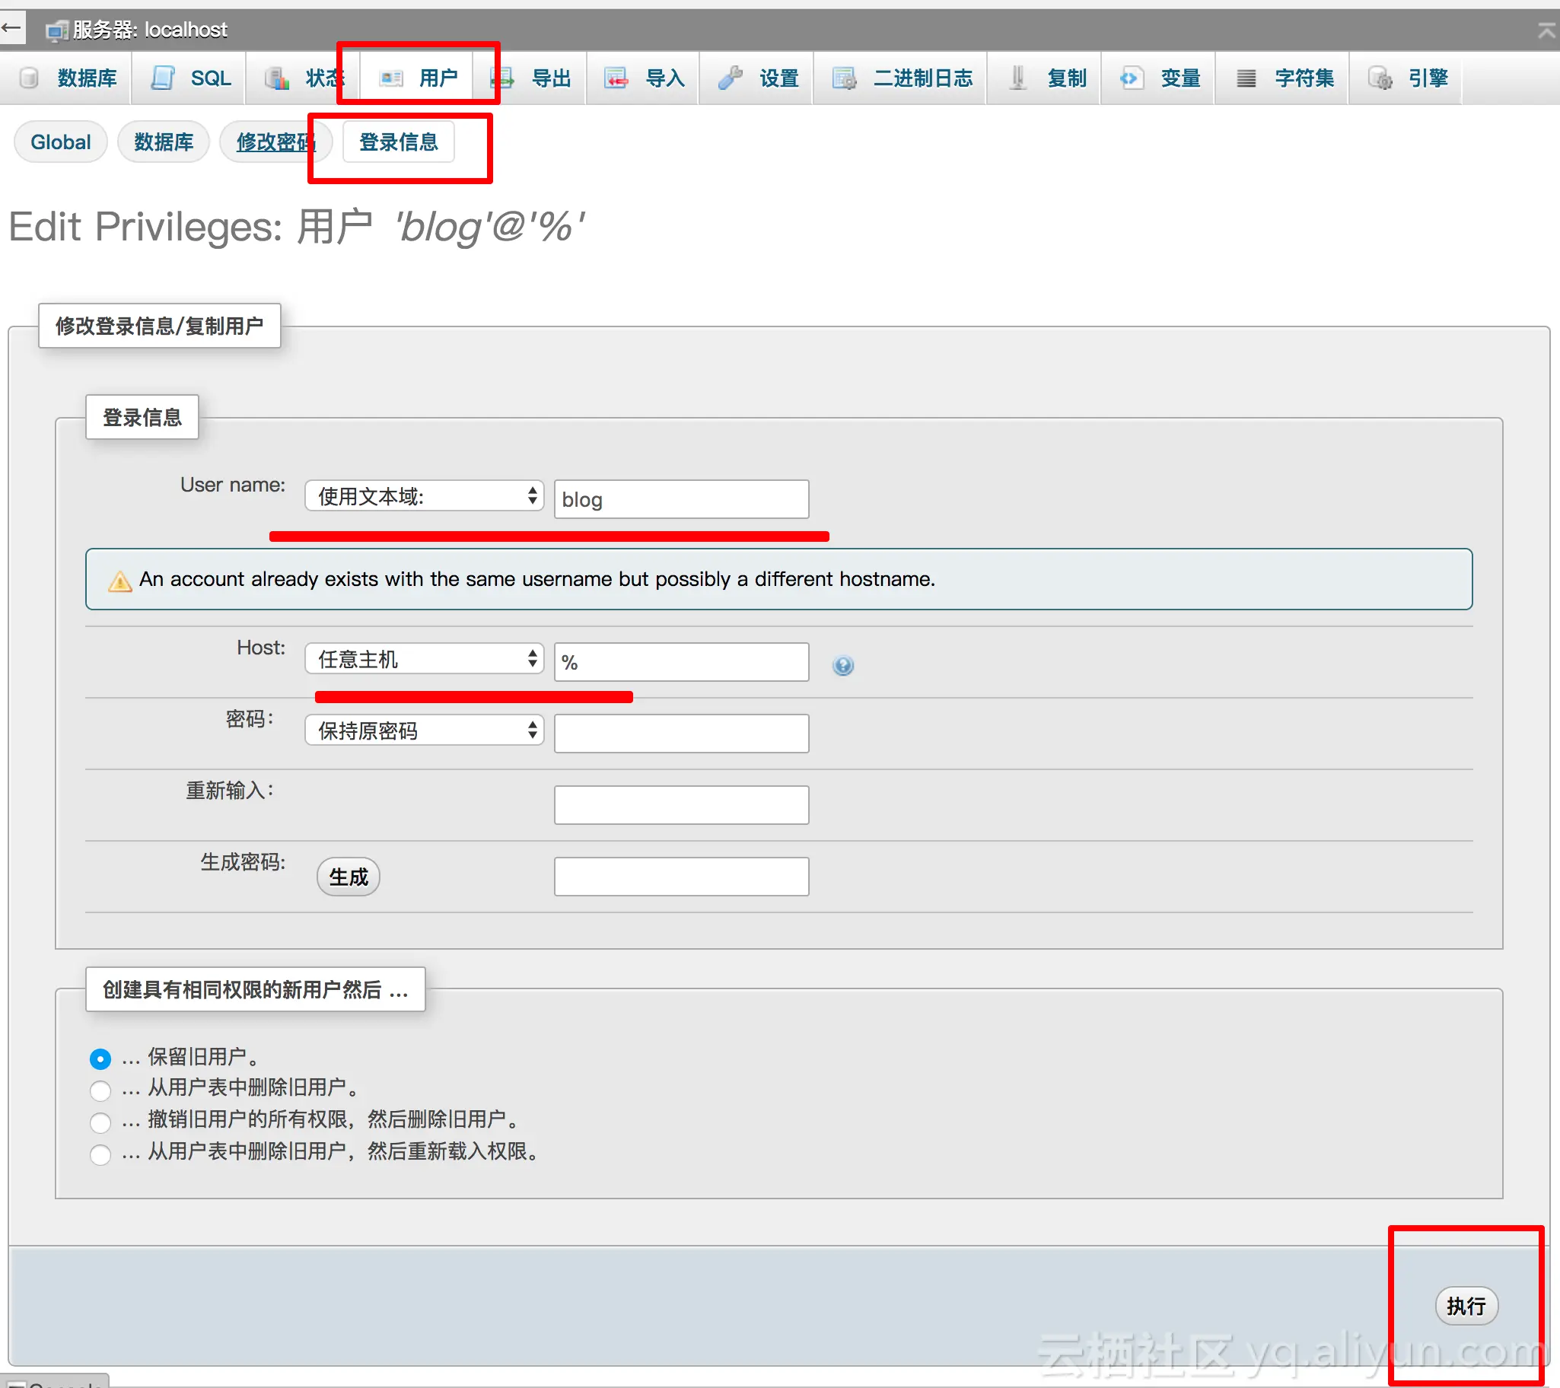Click the 修改密码 link
Image resolution: width=1560 pixels, height=1388 pixels.
pos(275,142)
